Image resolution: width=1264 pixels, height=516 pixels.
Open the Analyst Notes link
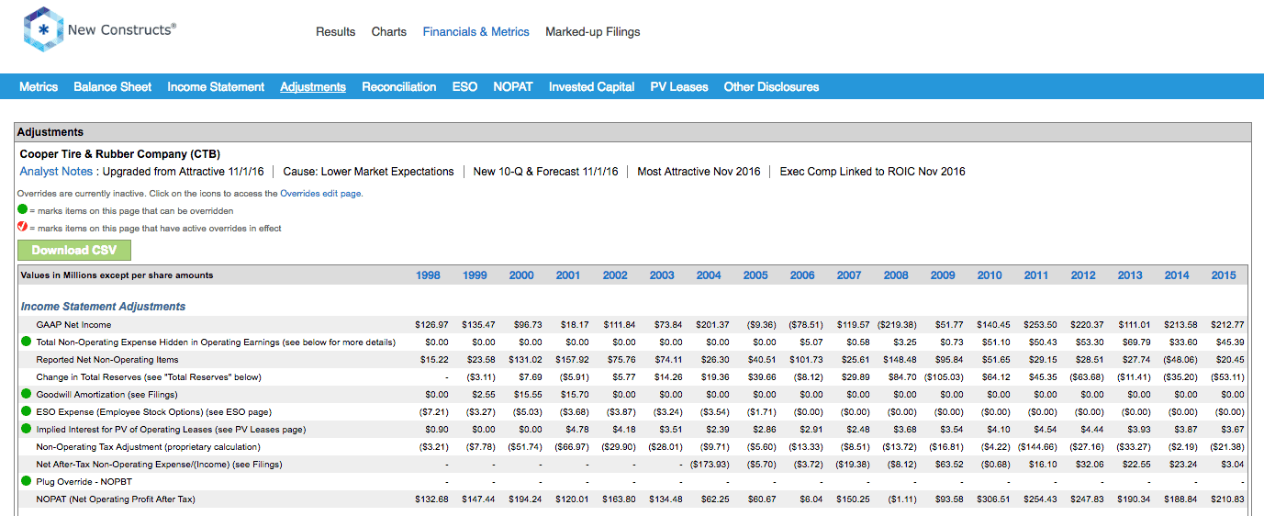(56, 172)
